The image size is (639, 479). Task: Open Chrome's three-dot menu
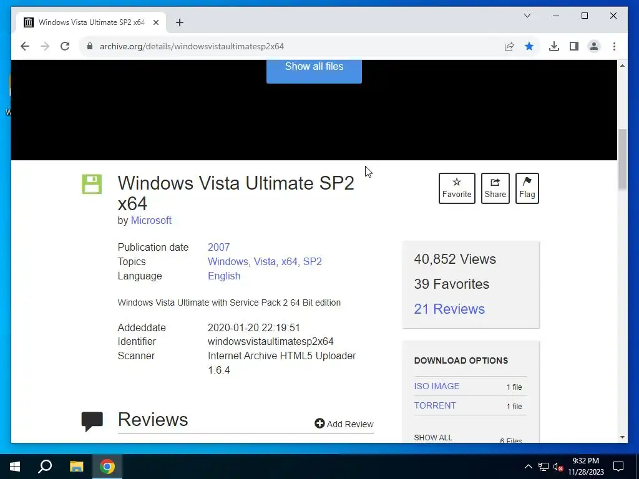click(614, 46)
